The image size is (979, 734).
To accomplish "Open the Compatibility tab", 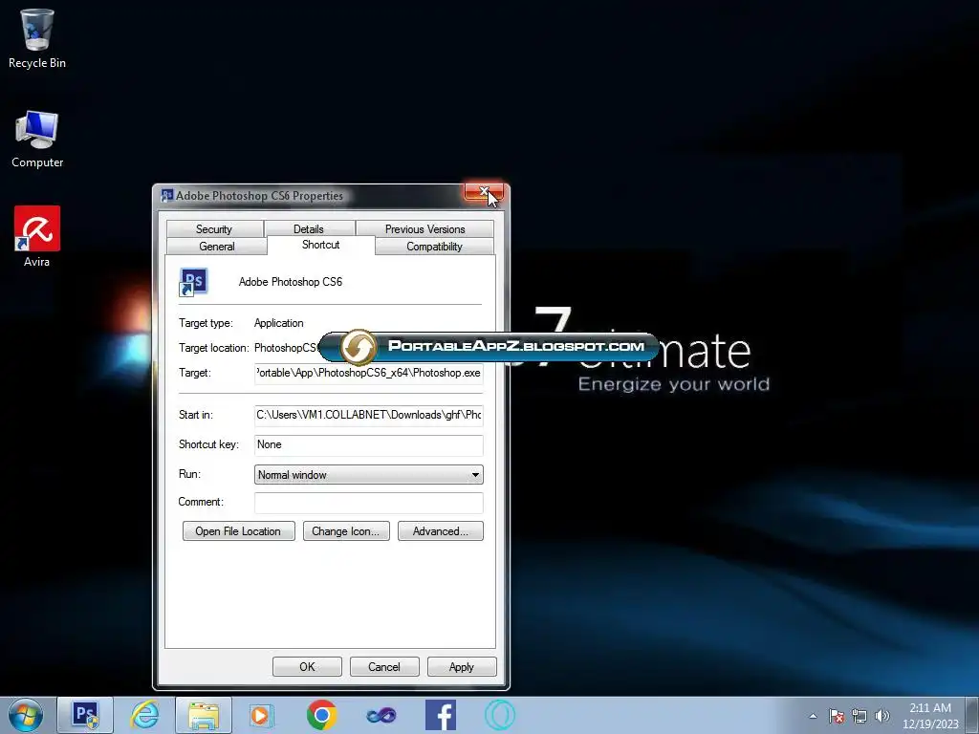I will pyautogui.click(x=434, y=246).
